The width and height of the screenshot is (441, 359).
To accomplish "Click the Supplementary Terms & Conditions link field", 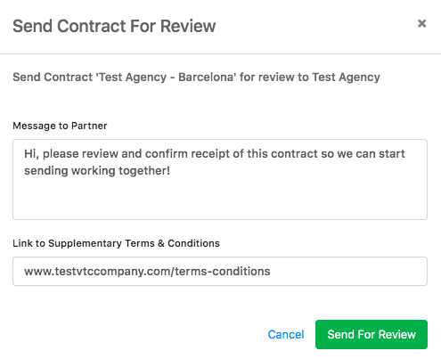I will click(220, 271).
